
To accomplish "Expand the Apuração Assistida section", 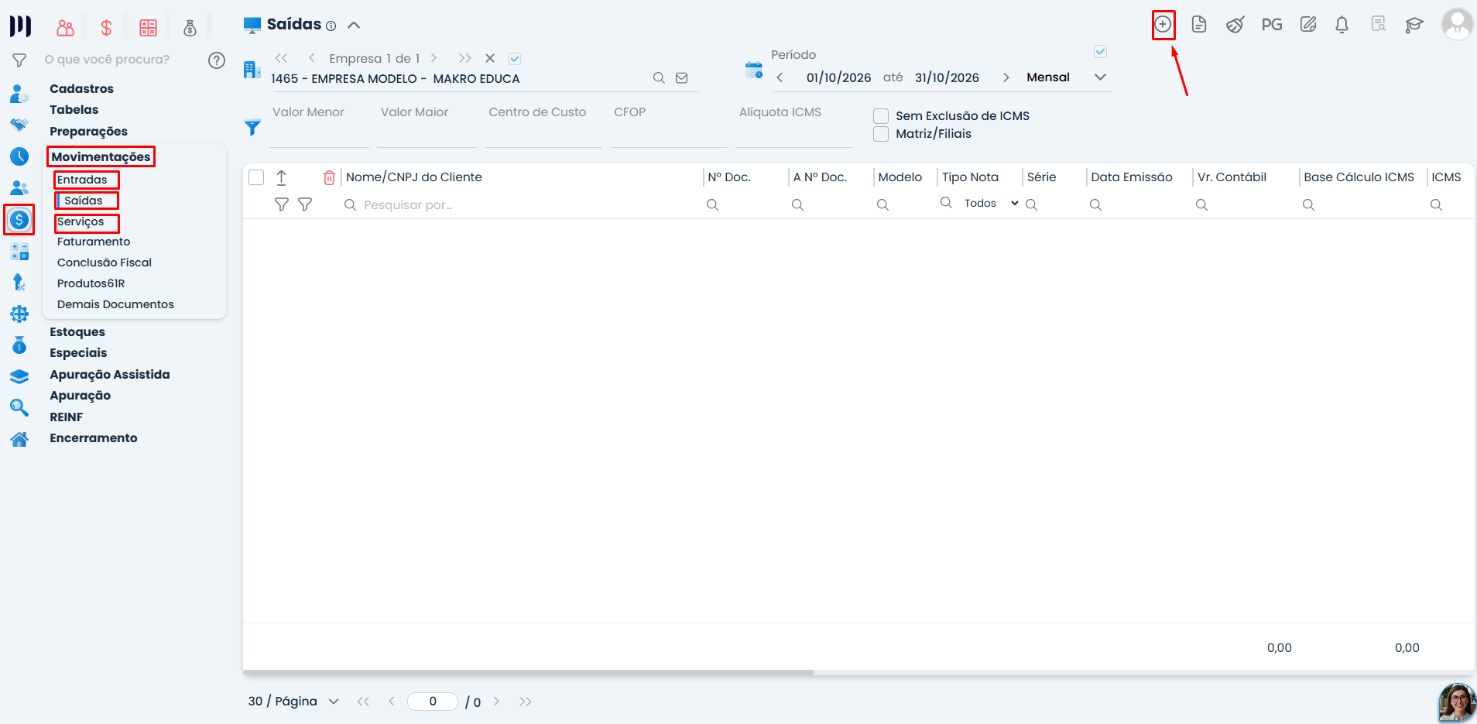I will [110, 374].
